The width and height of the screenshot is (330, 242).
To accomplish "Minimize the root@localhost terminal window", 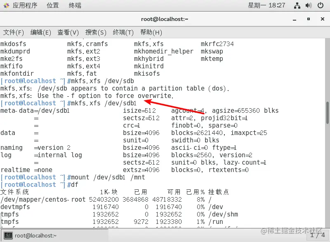I will coord(295,19).
